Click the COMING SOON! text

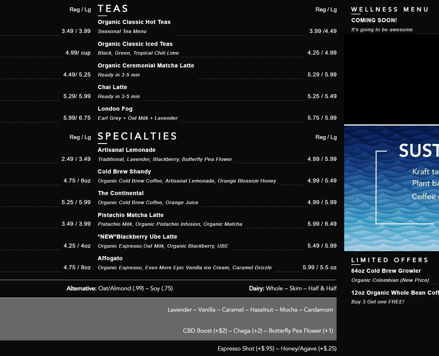(374, 20)
